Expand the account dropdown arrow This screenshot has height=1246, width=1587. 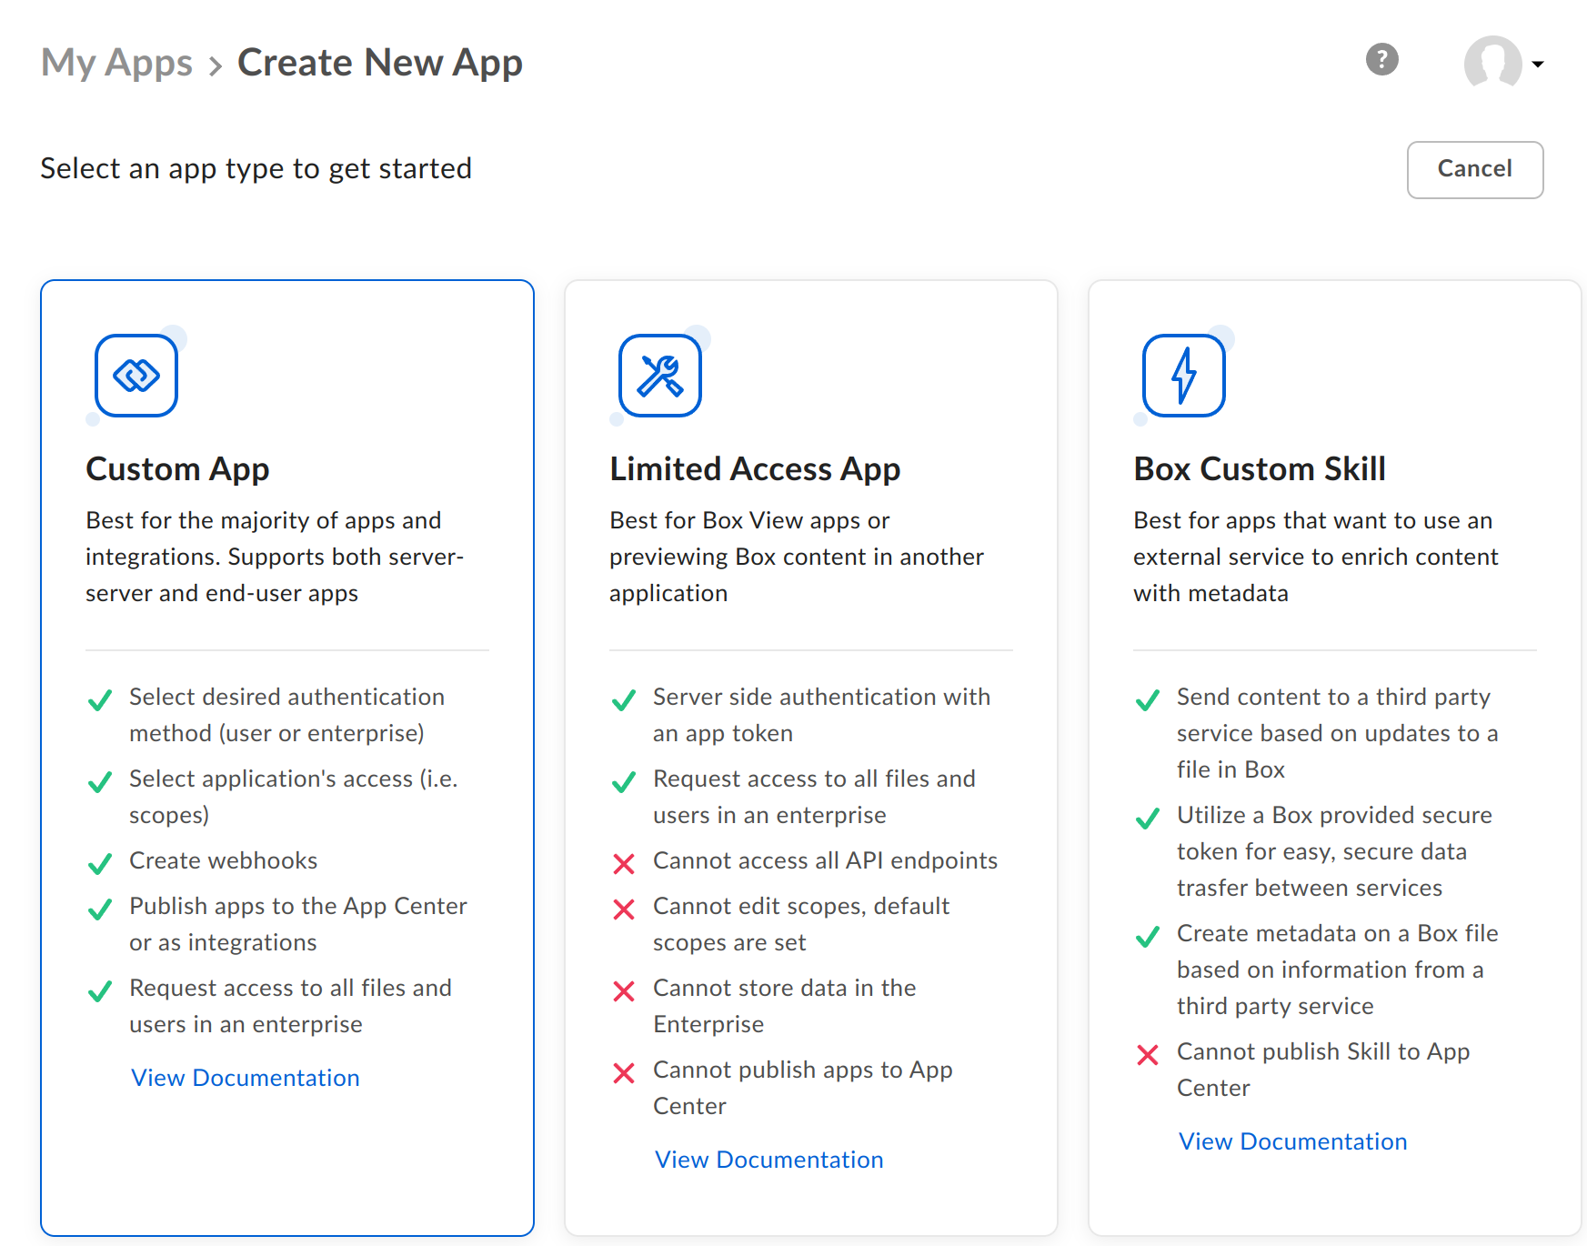pyautogui.click(x=1539, y=64)
